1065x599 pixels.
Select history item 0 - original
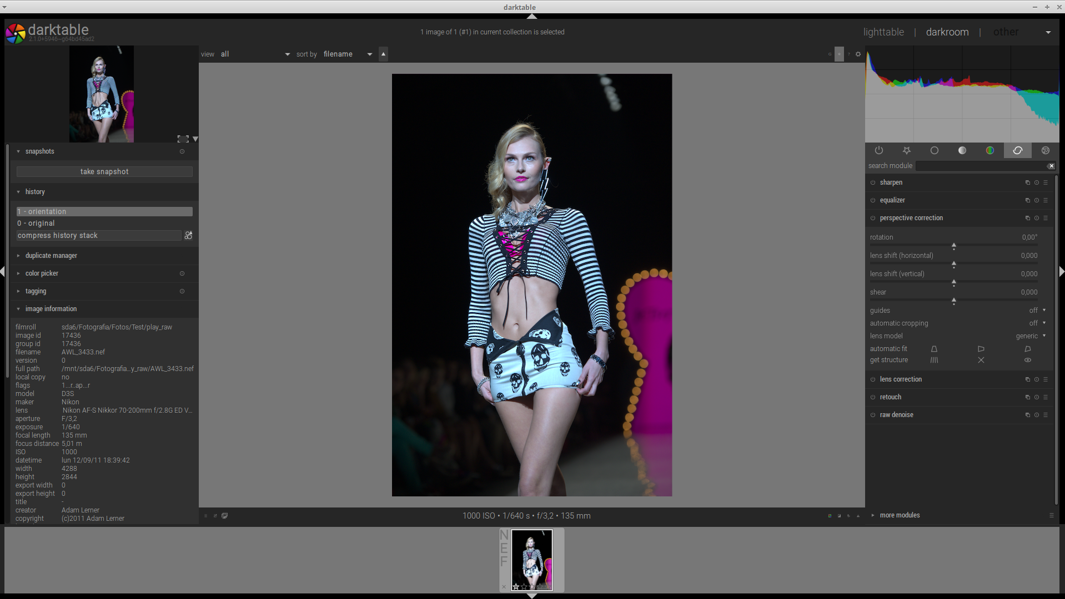click(x=104, y=224)
